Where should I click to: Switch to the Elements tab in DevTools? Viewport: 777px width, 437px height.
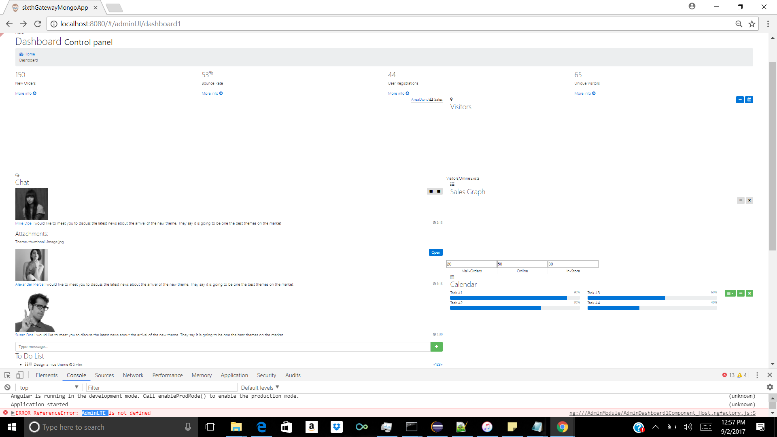[x=47, y=375]
